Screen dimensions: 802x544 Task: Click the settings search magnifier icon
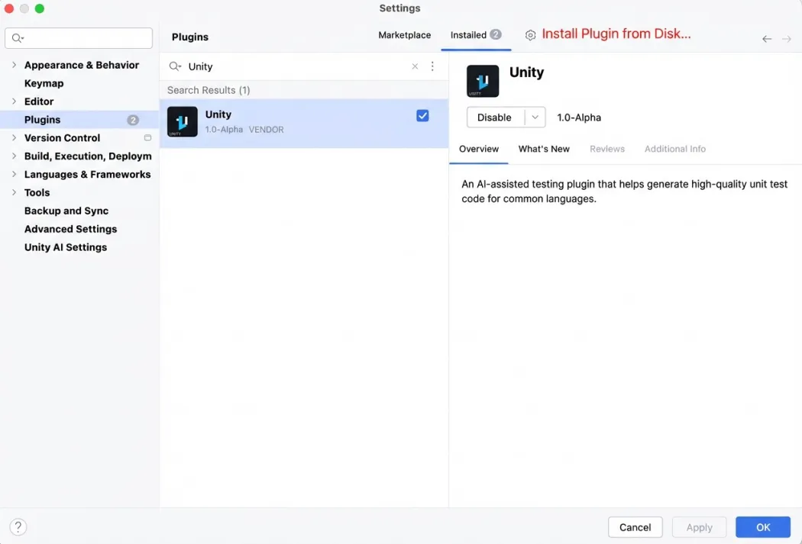pyautogui.click(x=18, y=38)
